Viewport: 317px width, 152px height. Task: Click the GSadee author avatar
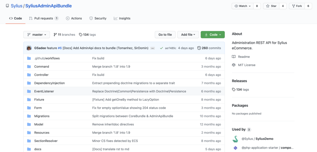tap(29, 48)
